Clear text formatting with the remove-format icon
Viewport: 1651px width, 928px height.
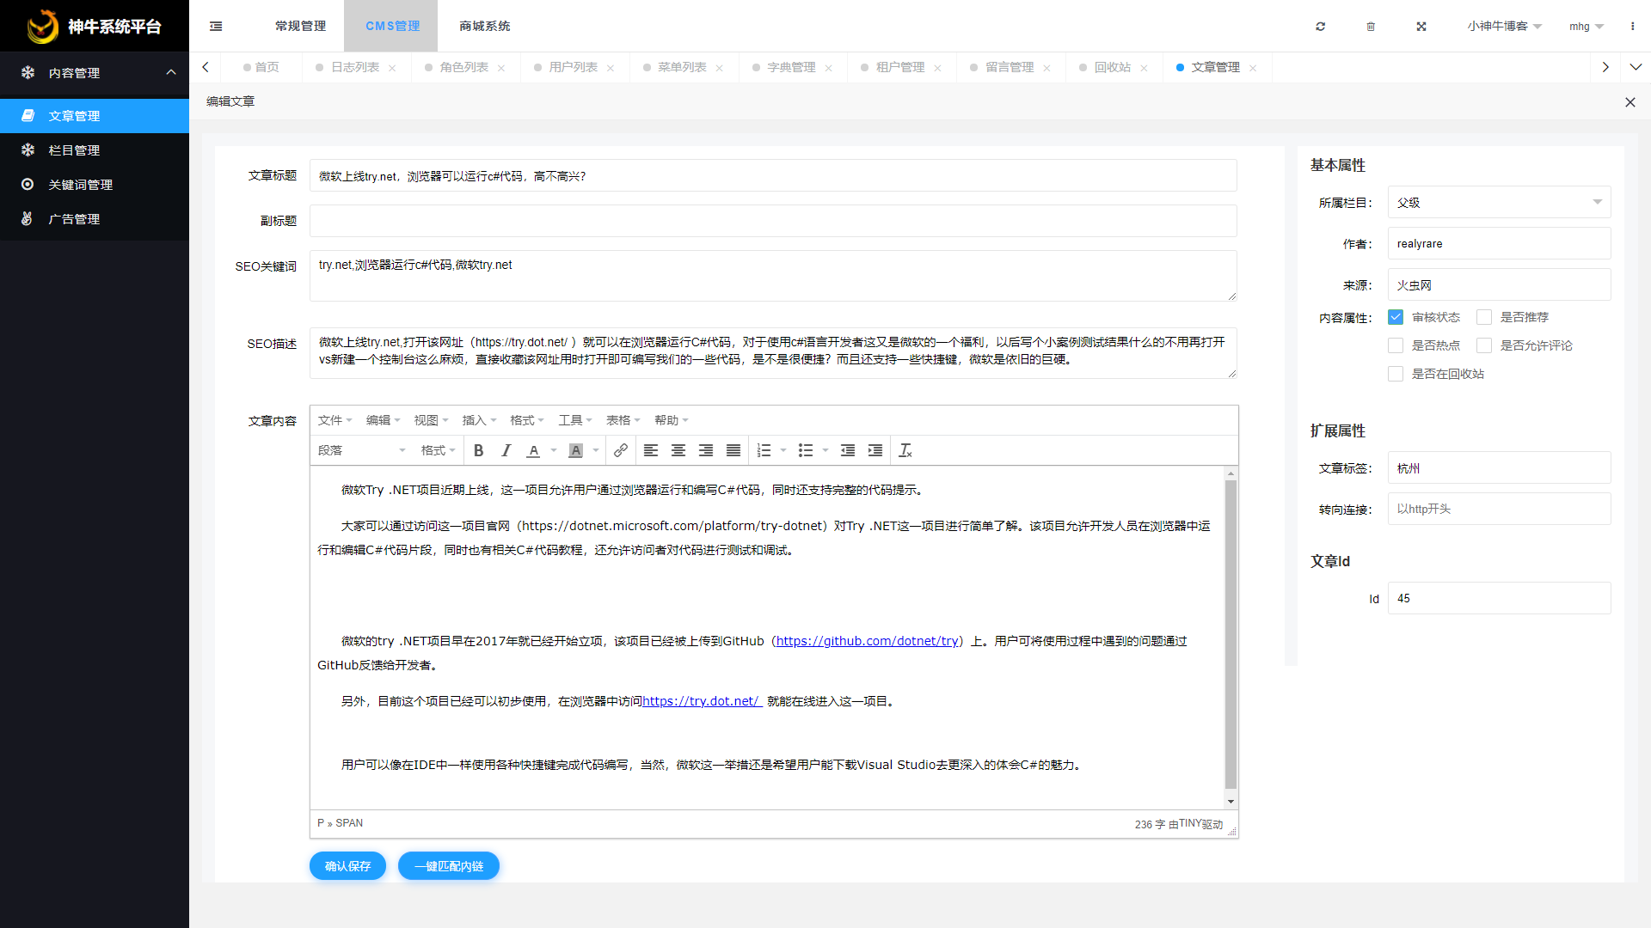point(905,449)
